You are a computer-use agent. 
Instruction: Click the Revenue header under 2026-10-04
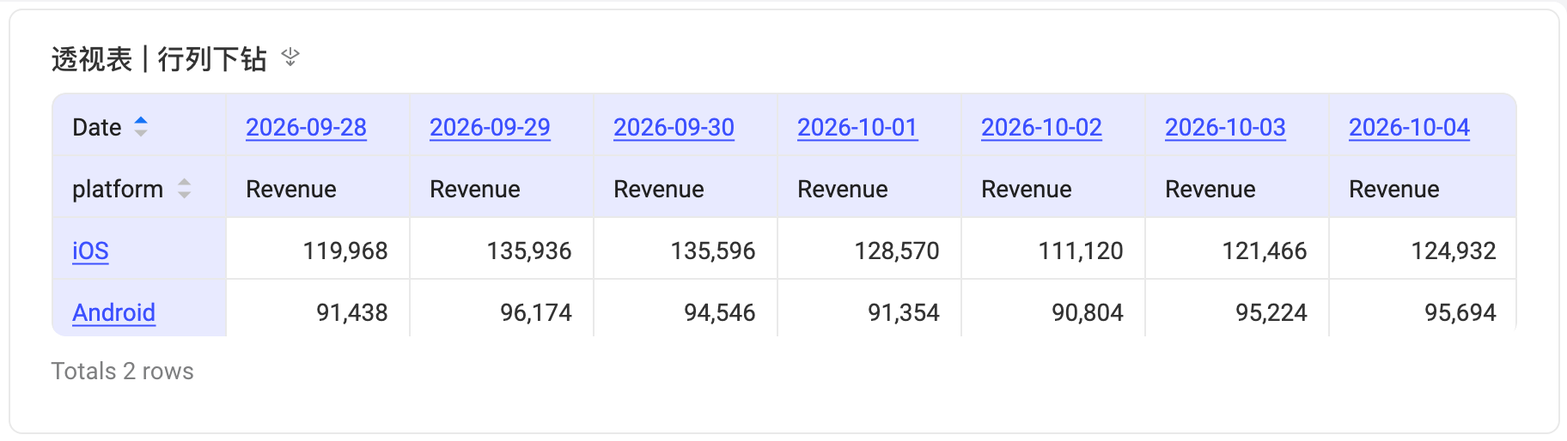point(1394,189)
